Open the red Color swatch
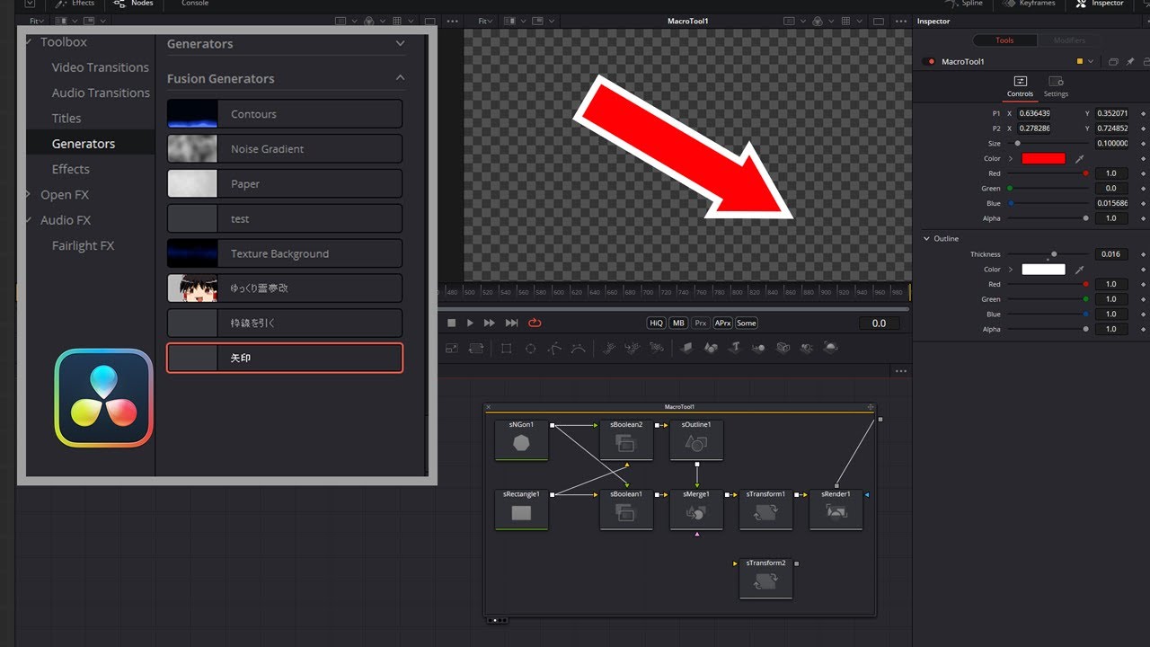The width and height of the screenshot is (1150, 647). tap(1043, 158)
